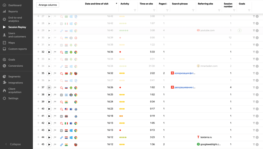Sort by Date and time of visit

[97, 4]
